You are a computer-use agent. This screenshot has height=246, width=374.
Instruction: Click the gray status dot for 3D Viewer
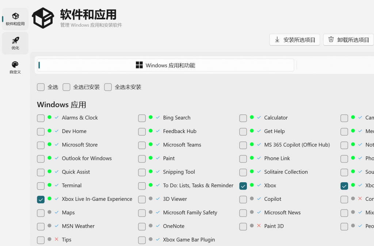(150, 198)
